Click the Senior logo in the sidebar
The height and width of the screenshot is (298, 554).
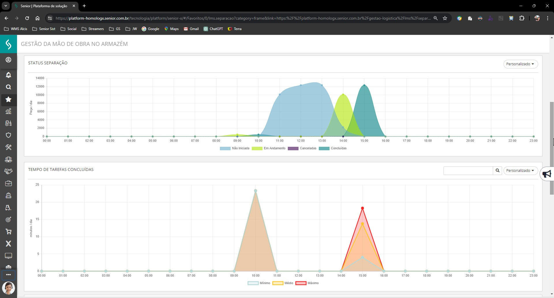pos(8,44)
